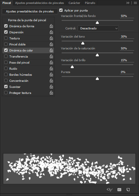139x196 pixels.
Task: Toggle lock for Bordes húmedos
Action: pos(51,75)
